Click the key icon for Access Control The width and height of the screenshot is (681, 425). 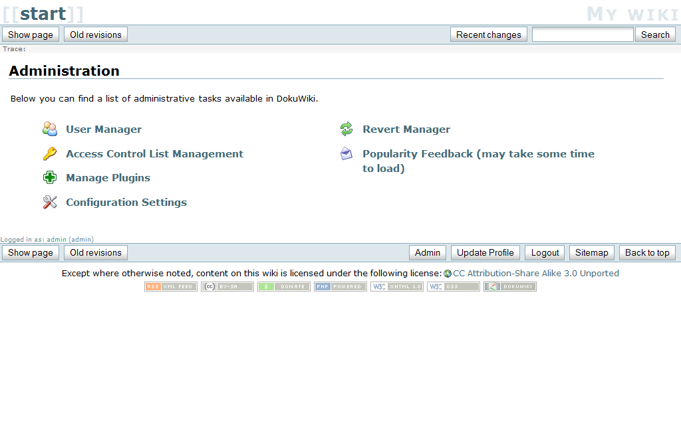[50, 153]
